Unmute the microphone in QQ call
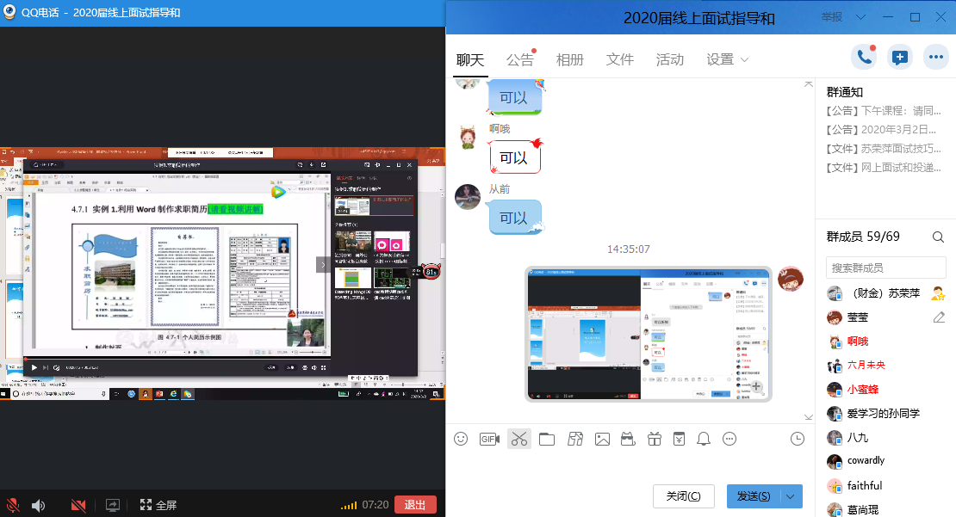The image size is (956, 517). tap(14, 505)
